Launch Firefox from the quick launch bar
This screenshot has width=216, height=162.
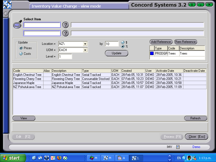(x=59, y=158)
